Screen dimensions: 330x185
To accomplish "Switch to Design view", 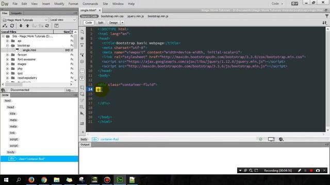I will pyautogui.click(x=113, y=23).
